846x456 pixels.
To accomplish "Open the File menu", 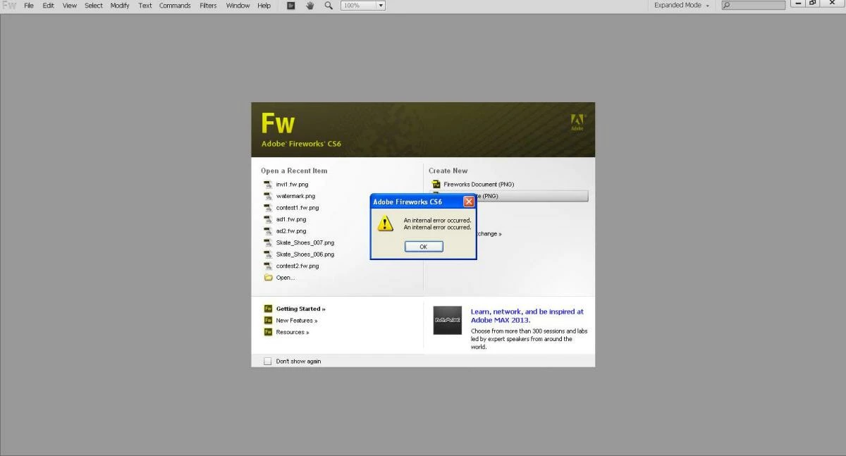I will (29, 5).
